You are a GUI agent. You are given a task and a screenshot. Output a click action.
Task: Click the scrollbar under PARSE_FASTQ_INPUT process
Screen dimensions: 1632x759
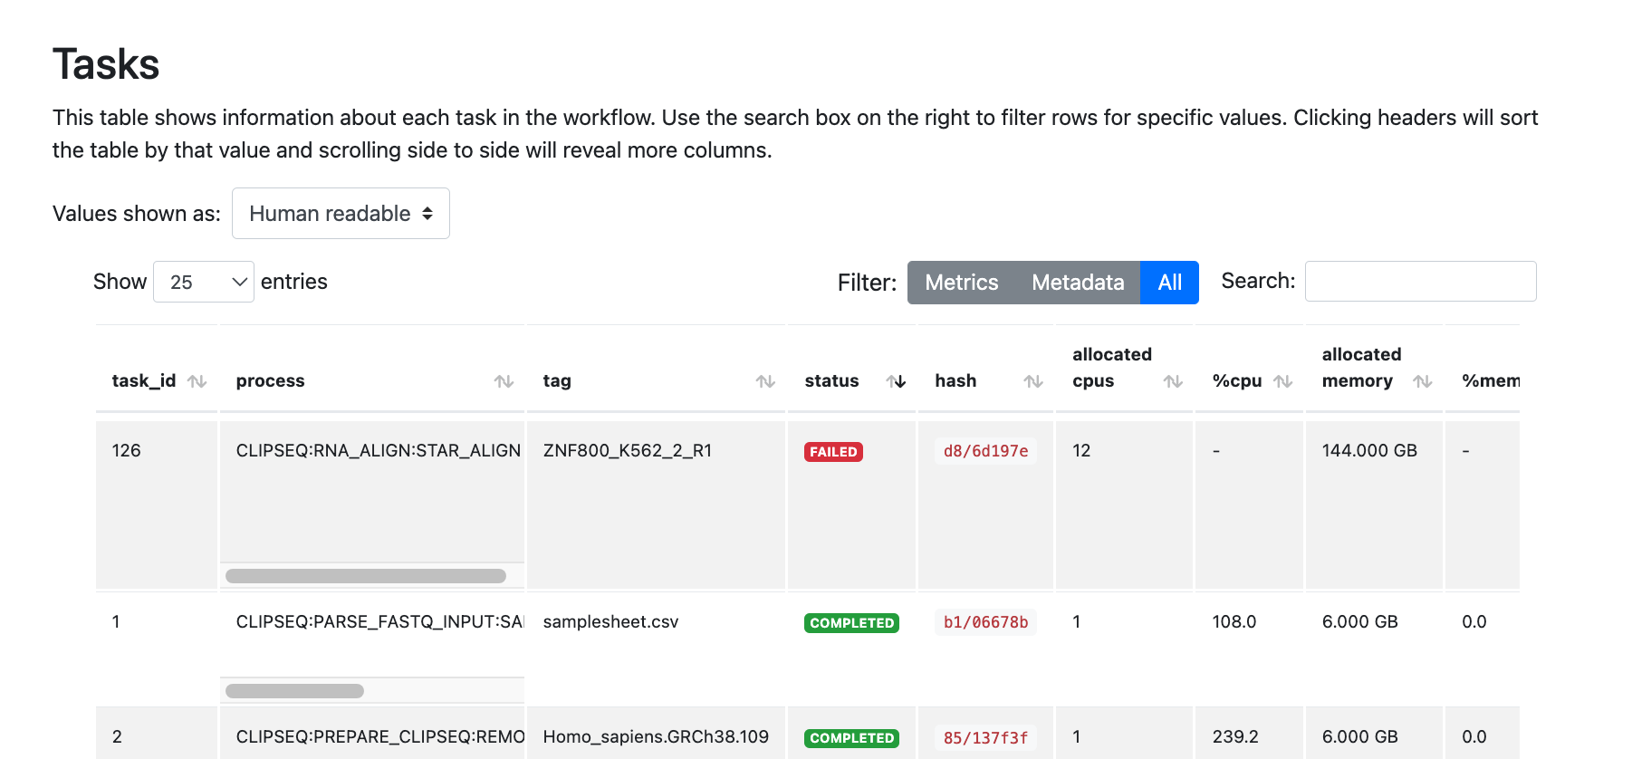[x=295, y=691]
